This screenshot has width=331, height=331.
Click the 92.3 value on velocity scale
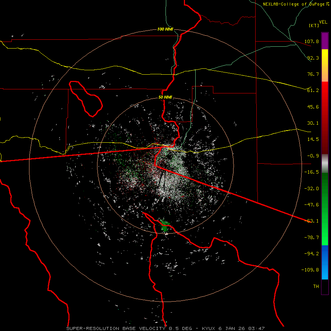[x=313, y=58]
